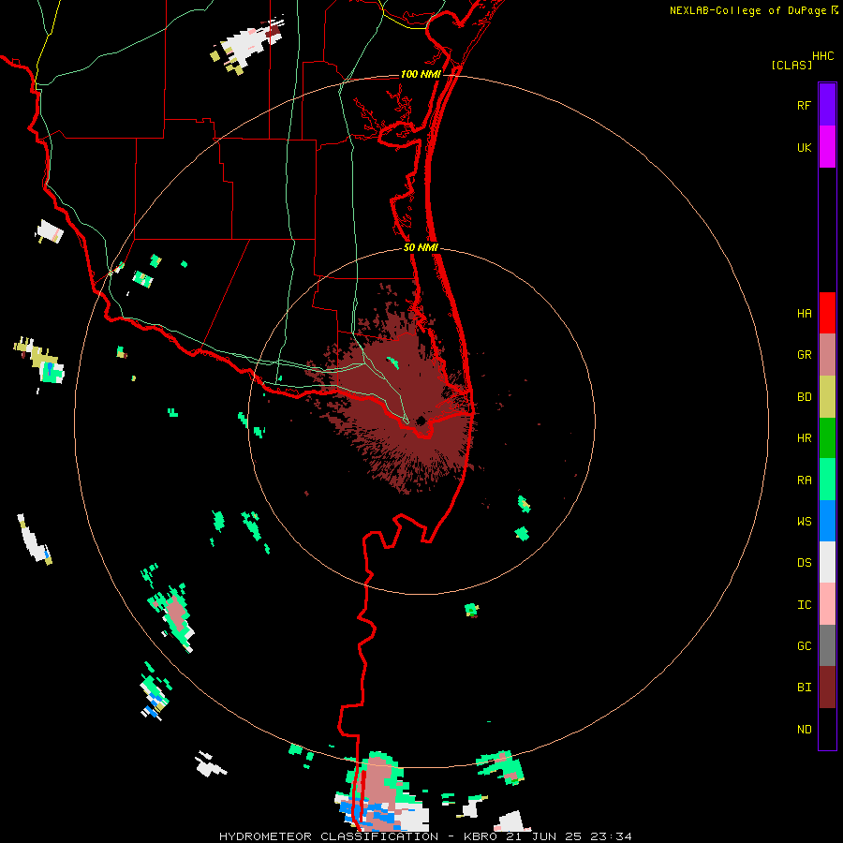Click the HR legend label

(x=804, y=438)
